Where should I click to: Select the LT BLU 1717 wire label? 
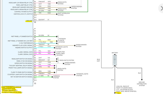click(45, 47)
